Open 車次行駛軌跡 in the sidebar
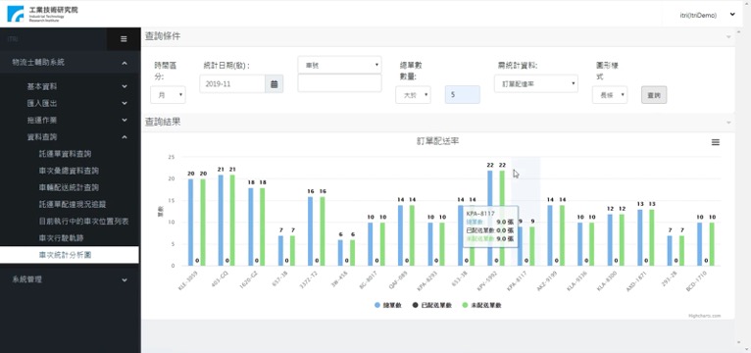Image resolution: width=751 pixels, height=353 pixels. coord(62,238)
